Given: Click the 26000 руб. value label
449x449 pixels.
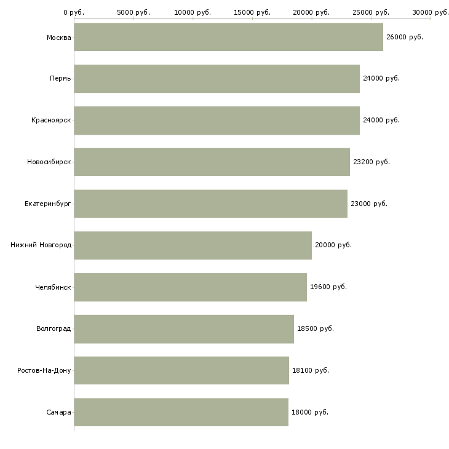Looking at the screenshot, I should 405,38.
